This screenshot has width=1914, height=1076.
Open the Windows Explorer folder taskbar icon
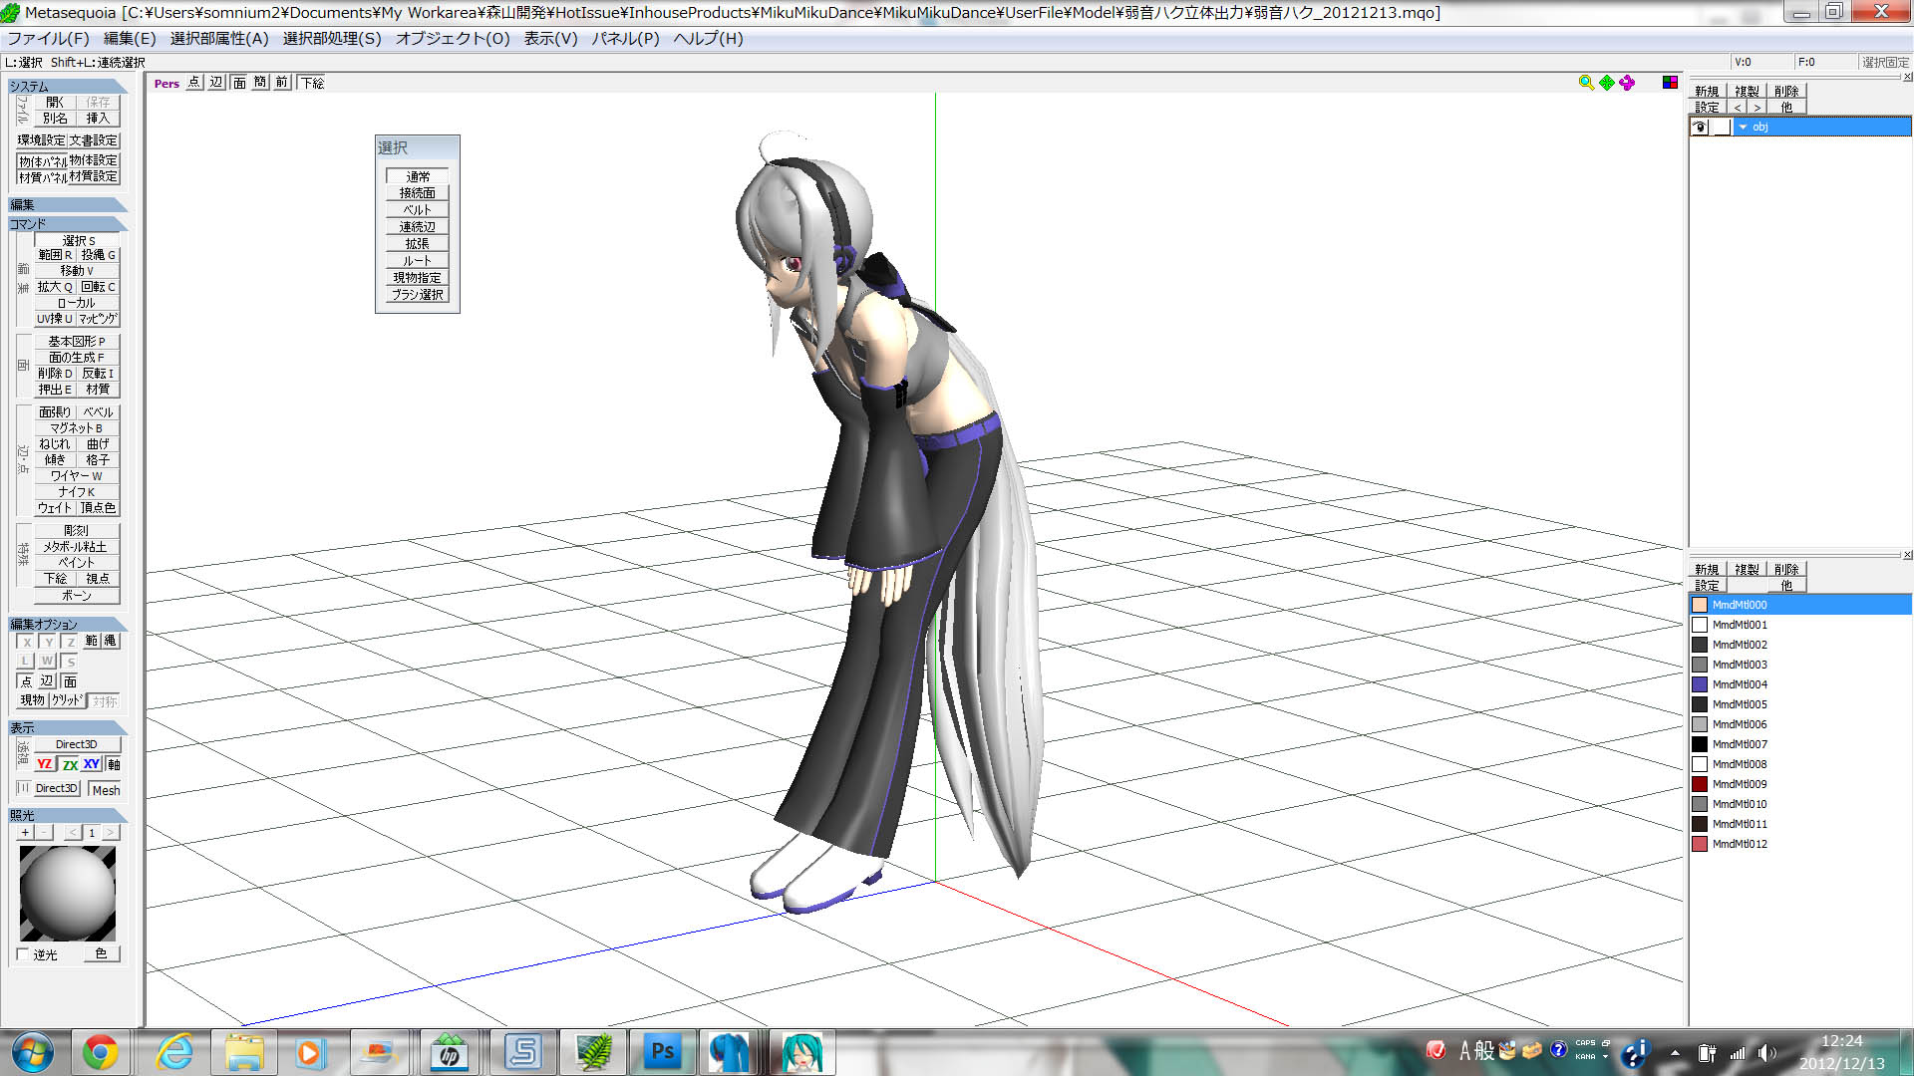(x=244, y=1052)
